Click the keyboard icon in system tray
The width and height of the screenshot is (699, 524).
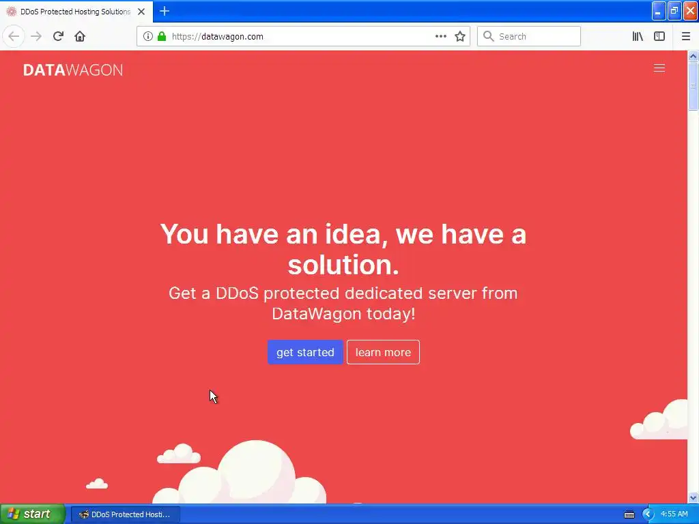(x=629, y=514)
